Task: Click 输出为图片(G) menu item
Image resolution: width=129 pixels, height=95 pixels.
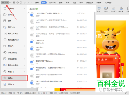Action: pyautogui.click(x=14, y=40)
